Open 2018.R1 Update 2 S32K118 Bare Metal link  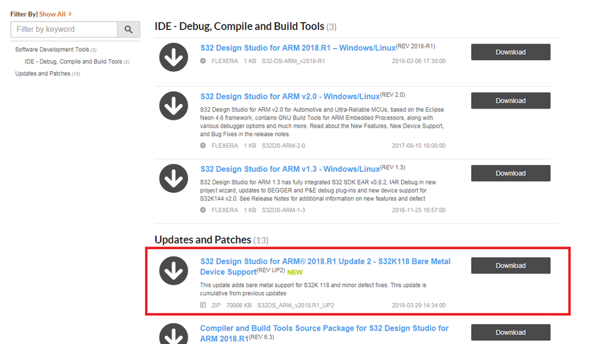click(x=325, y=266)
